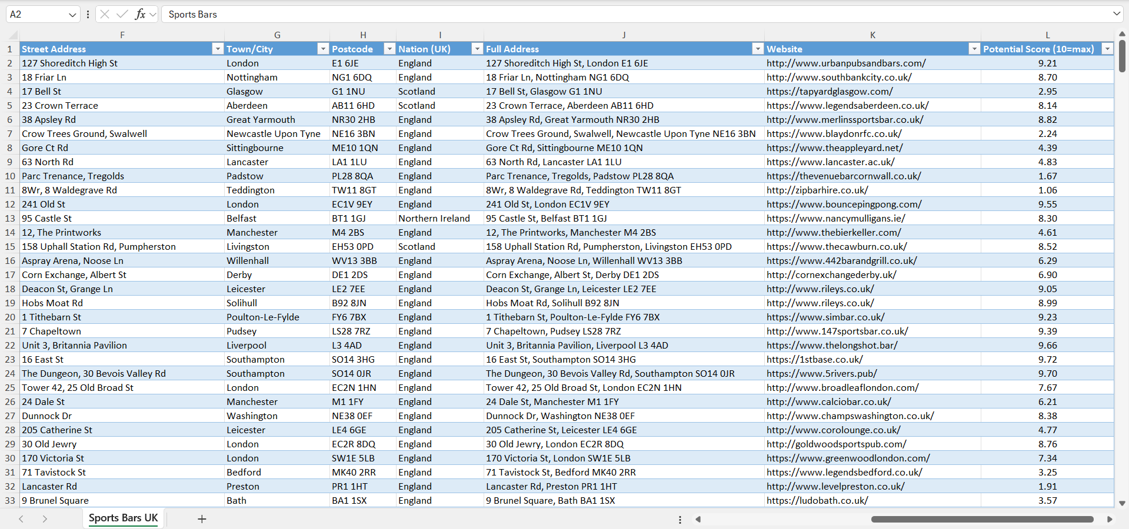Expand the formula bar chevron

[x=1117, y=14]
